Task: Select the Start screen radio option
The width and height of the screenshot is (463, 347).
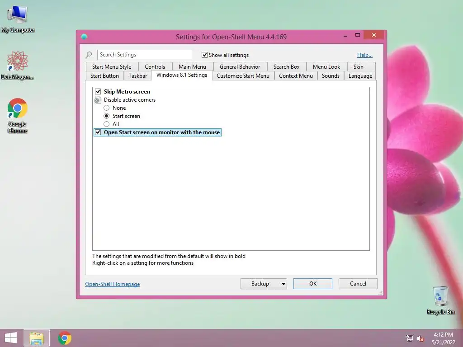Action: coord(107,116)
